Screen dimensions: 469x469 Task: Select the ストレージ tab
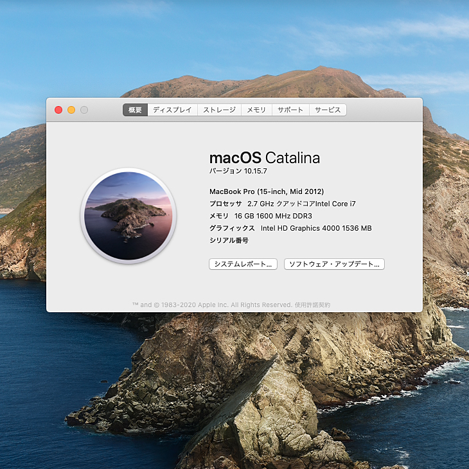click(220, 110)
